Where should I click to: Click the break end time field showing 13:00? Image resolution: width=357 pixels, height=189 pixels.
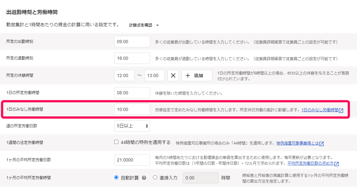click(x=154, y=75)
